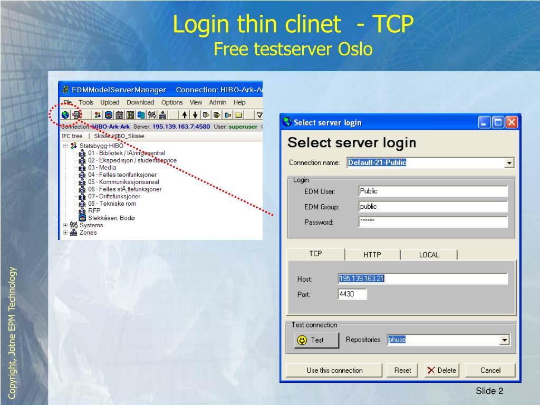The image size is (540, 405).
Task: Collapse the Statsbygg-HIBO tree node
Action: pos(65,146)
